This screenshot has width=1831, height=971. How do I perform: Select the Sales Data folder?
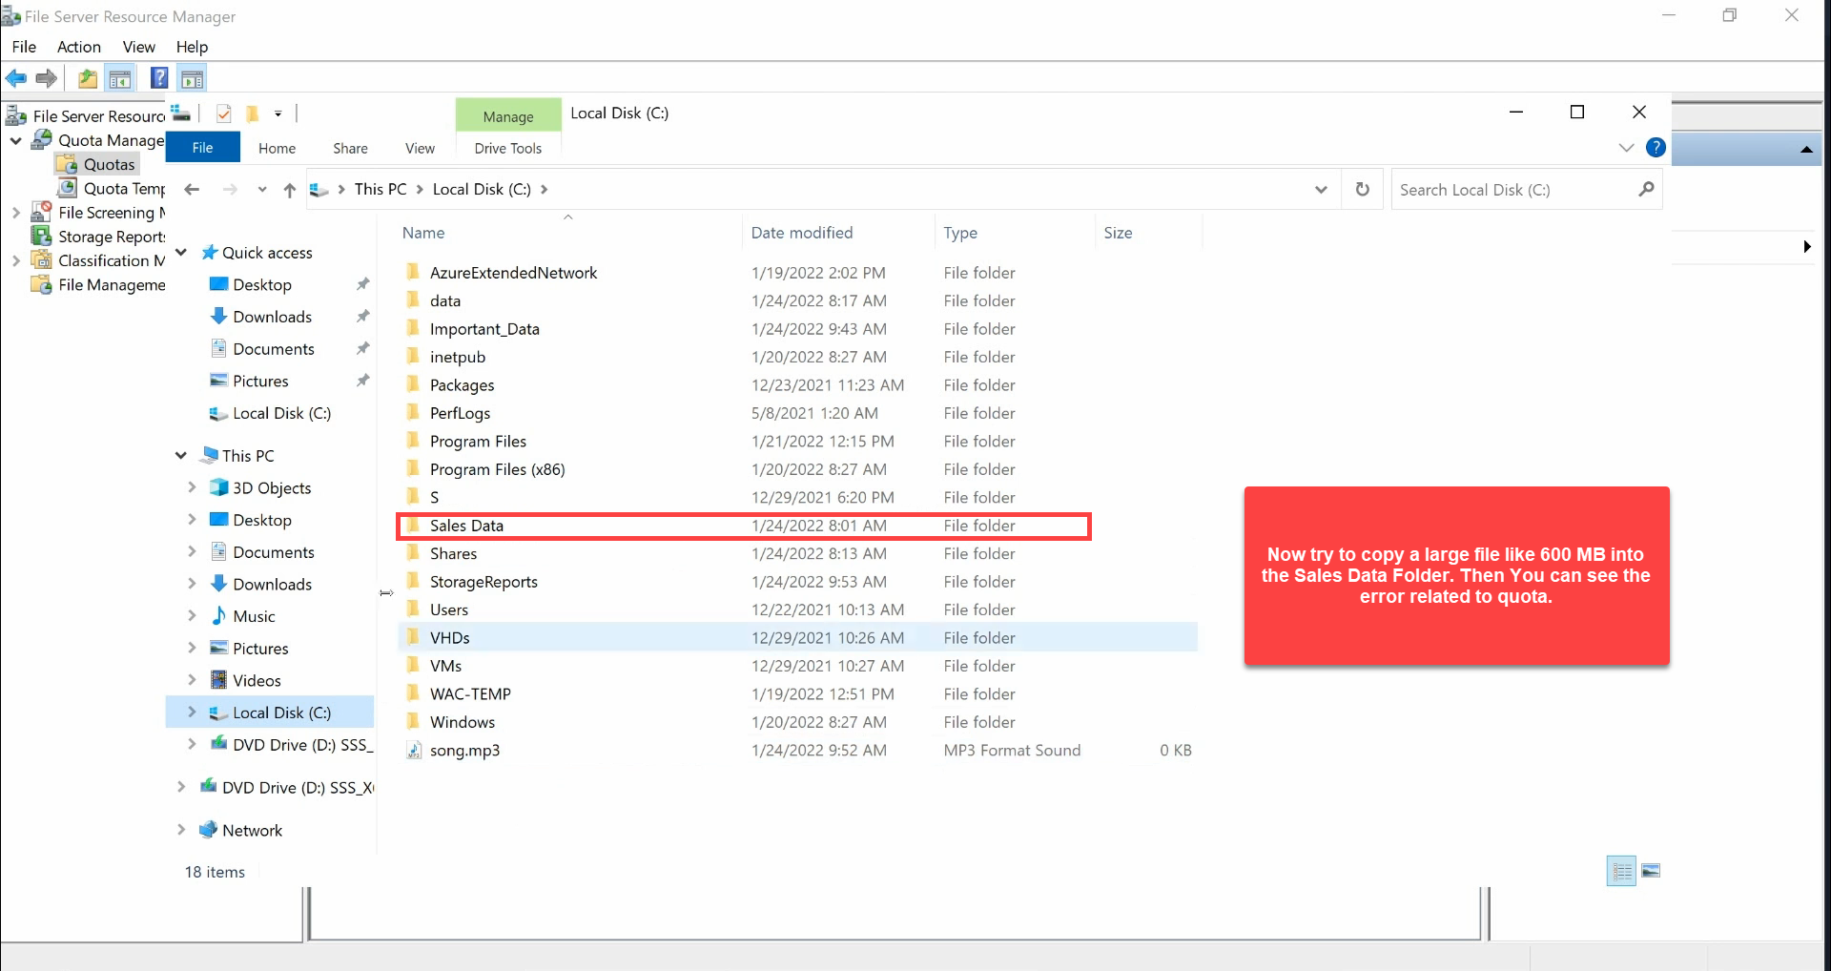click(744, 526)
